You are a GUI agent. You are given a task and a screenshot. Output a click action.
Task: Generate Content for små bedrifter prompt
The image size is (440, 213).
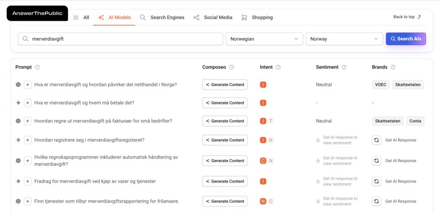[225, 121]
